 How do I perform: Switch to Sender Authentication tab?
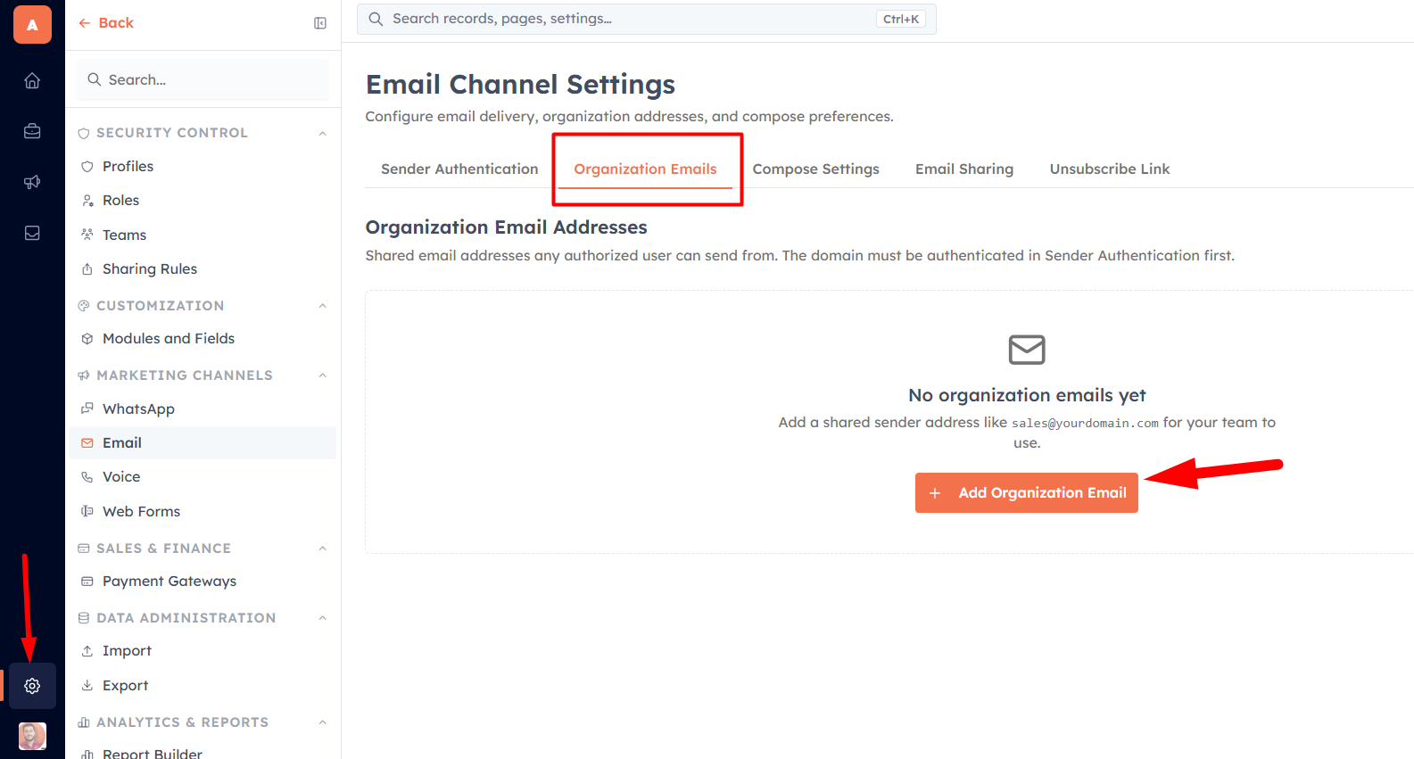coord(459,169)
